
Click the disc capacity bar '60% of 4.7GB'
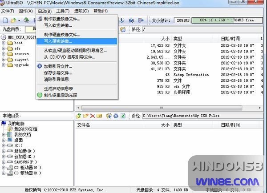[227, 20]
